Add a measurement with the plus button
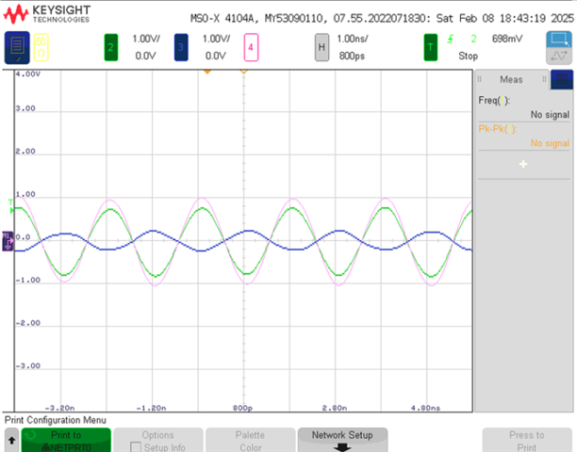The height and width of the screenshot is (452, 577). (x=523, y=164)
